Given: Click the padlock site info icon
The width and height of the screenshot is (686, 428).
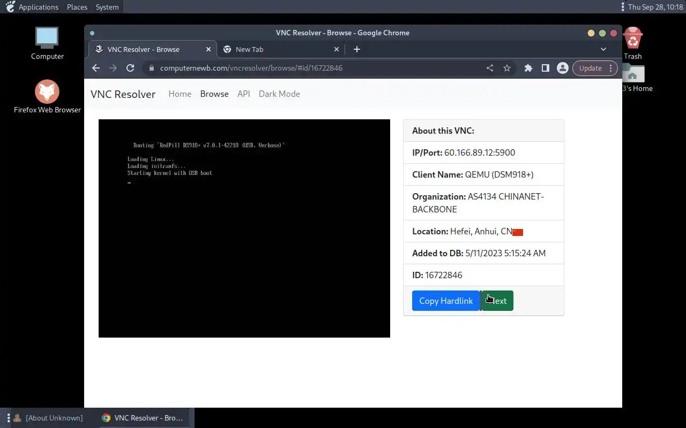Looking at the screenshot, I should tap(152, 68).
